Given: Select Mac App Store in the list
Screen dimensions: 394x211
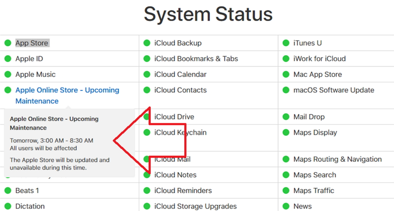Looking at the screenshot, I should [318, 75].
